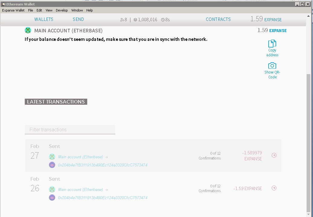Click the block number layers icon

click(x=135, y=20)
